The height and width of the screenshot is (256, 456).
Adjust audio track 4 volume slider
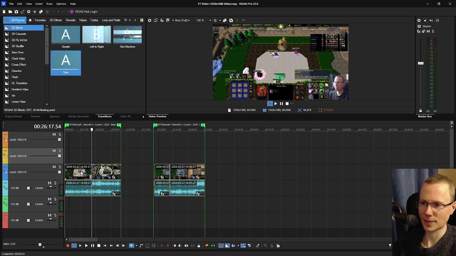click(x=28, y=188)
